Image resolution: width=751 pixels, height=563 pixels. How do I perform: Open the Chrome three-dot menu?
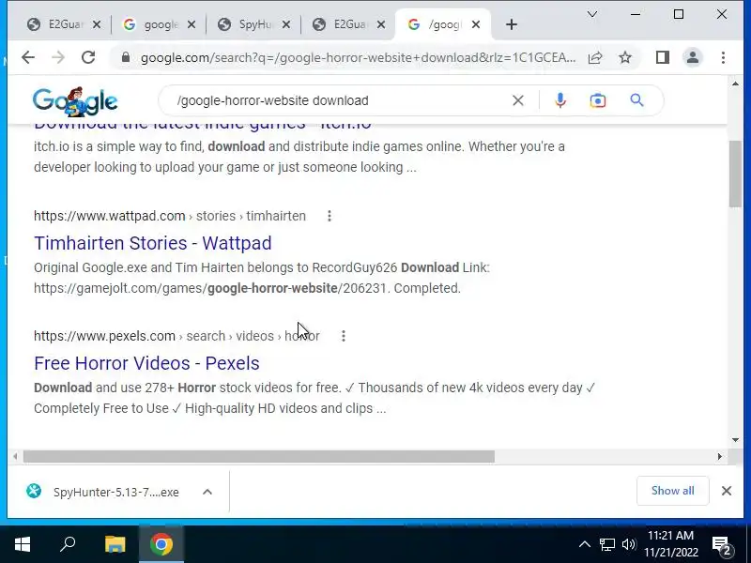pyautogui.click(x=723, y=58)
